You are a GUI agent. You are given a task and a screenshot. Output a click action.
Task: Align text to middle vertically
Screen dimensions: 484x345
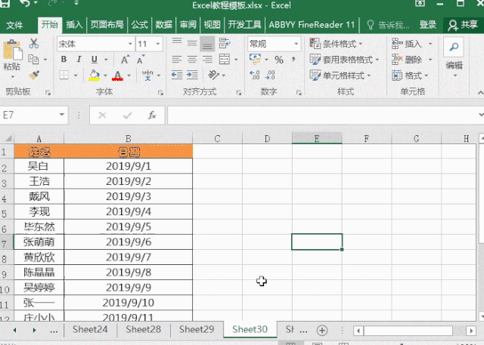[192, 44]
